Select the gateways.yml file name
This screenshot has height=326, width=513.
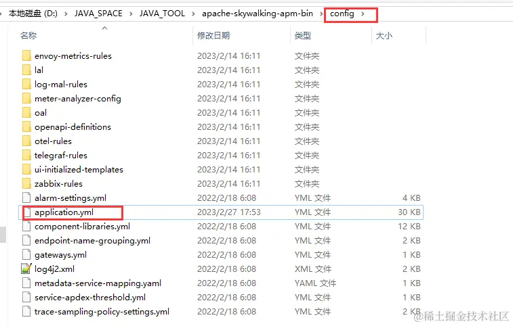pyautogui.click(x=60, y=255)
